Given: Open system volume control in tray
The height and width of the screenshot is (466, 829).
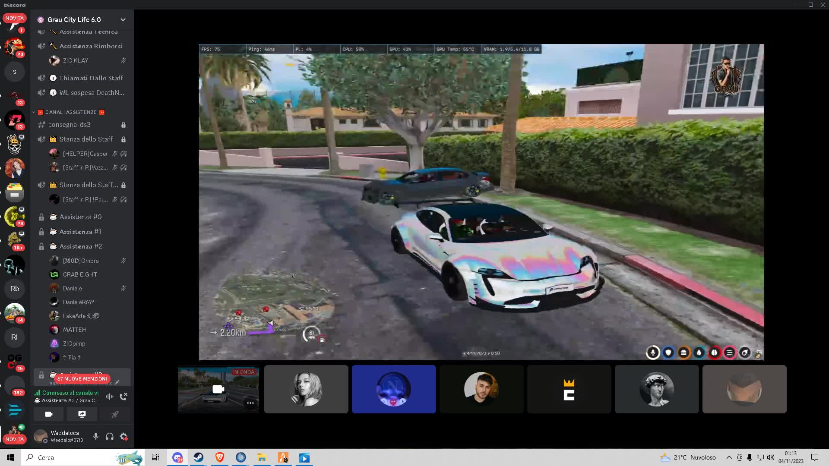Looking at the screenshot, I should [x=771, y=457].
